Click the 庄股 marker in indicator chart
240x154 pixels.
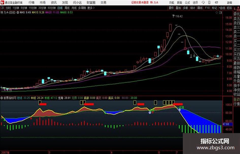(181, 107)
